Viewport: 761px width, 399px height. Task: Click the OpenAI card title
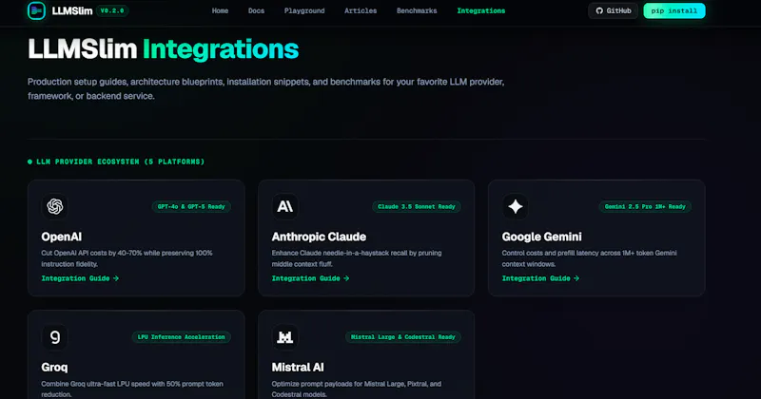[x=62, y=237]
